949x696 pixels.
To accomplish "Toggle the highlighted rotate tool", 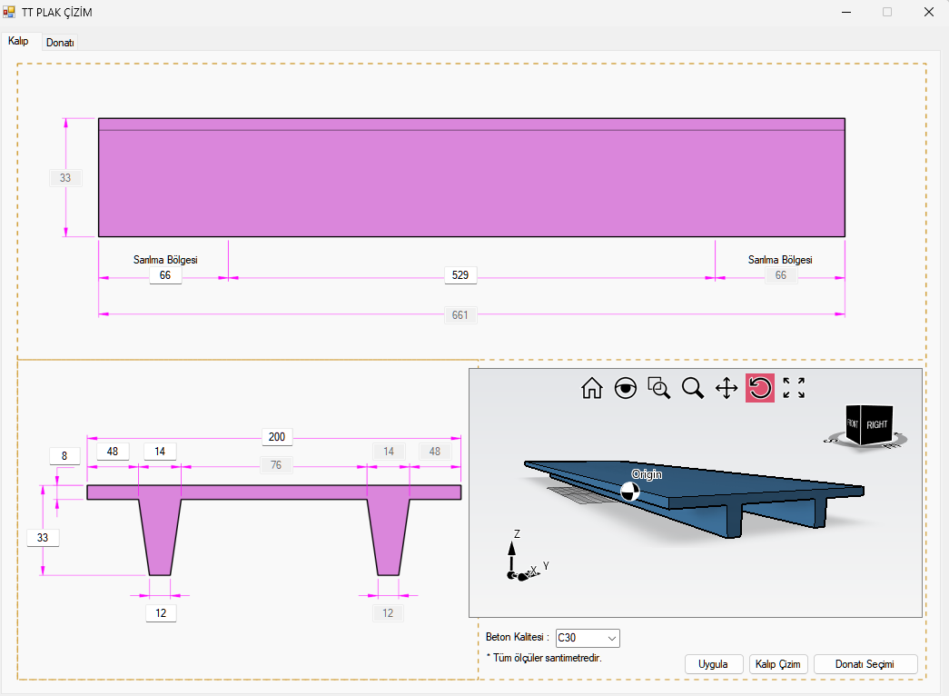I will pyautogui.click(x=760, y=389).
